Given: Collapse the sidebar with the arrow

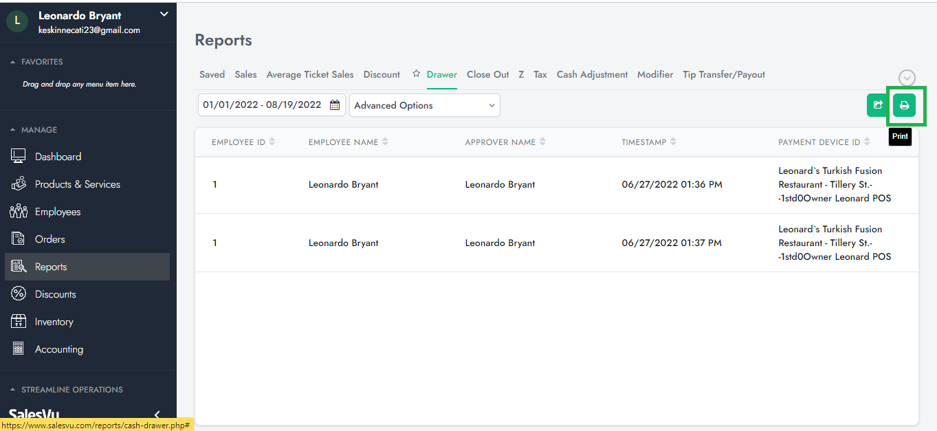Looking at the screenshot, I should [157, 415].
